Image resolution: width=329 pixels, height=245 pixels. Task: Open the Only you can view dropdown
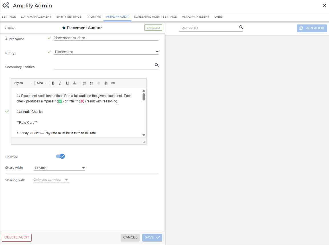(51, 180)
